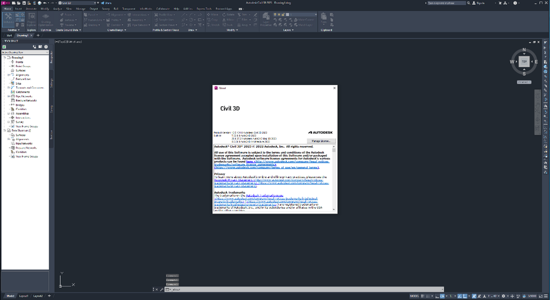Open the Active Drawing View combo box
Image resolution: width=550 pixels, height=300 pixels.
click(x=25, y=52)
